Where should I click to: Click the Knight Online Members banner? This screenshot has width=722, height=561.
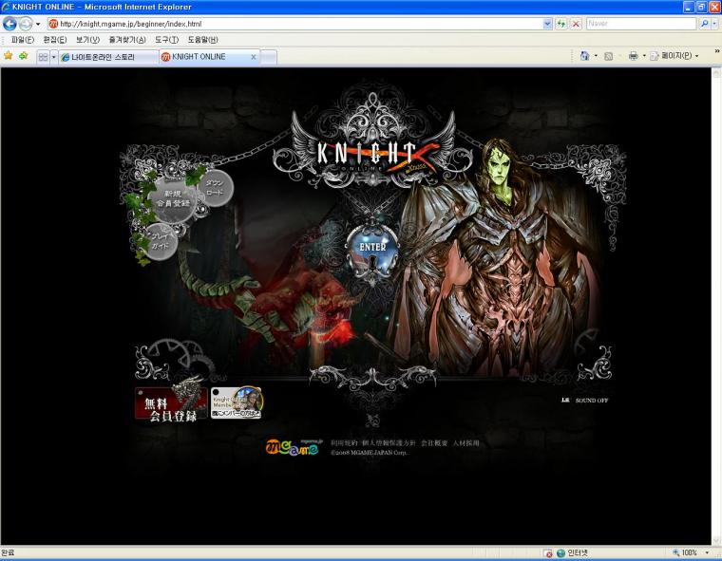[237, 402]
